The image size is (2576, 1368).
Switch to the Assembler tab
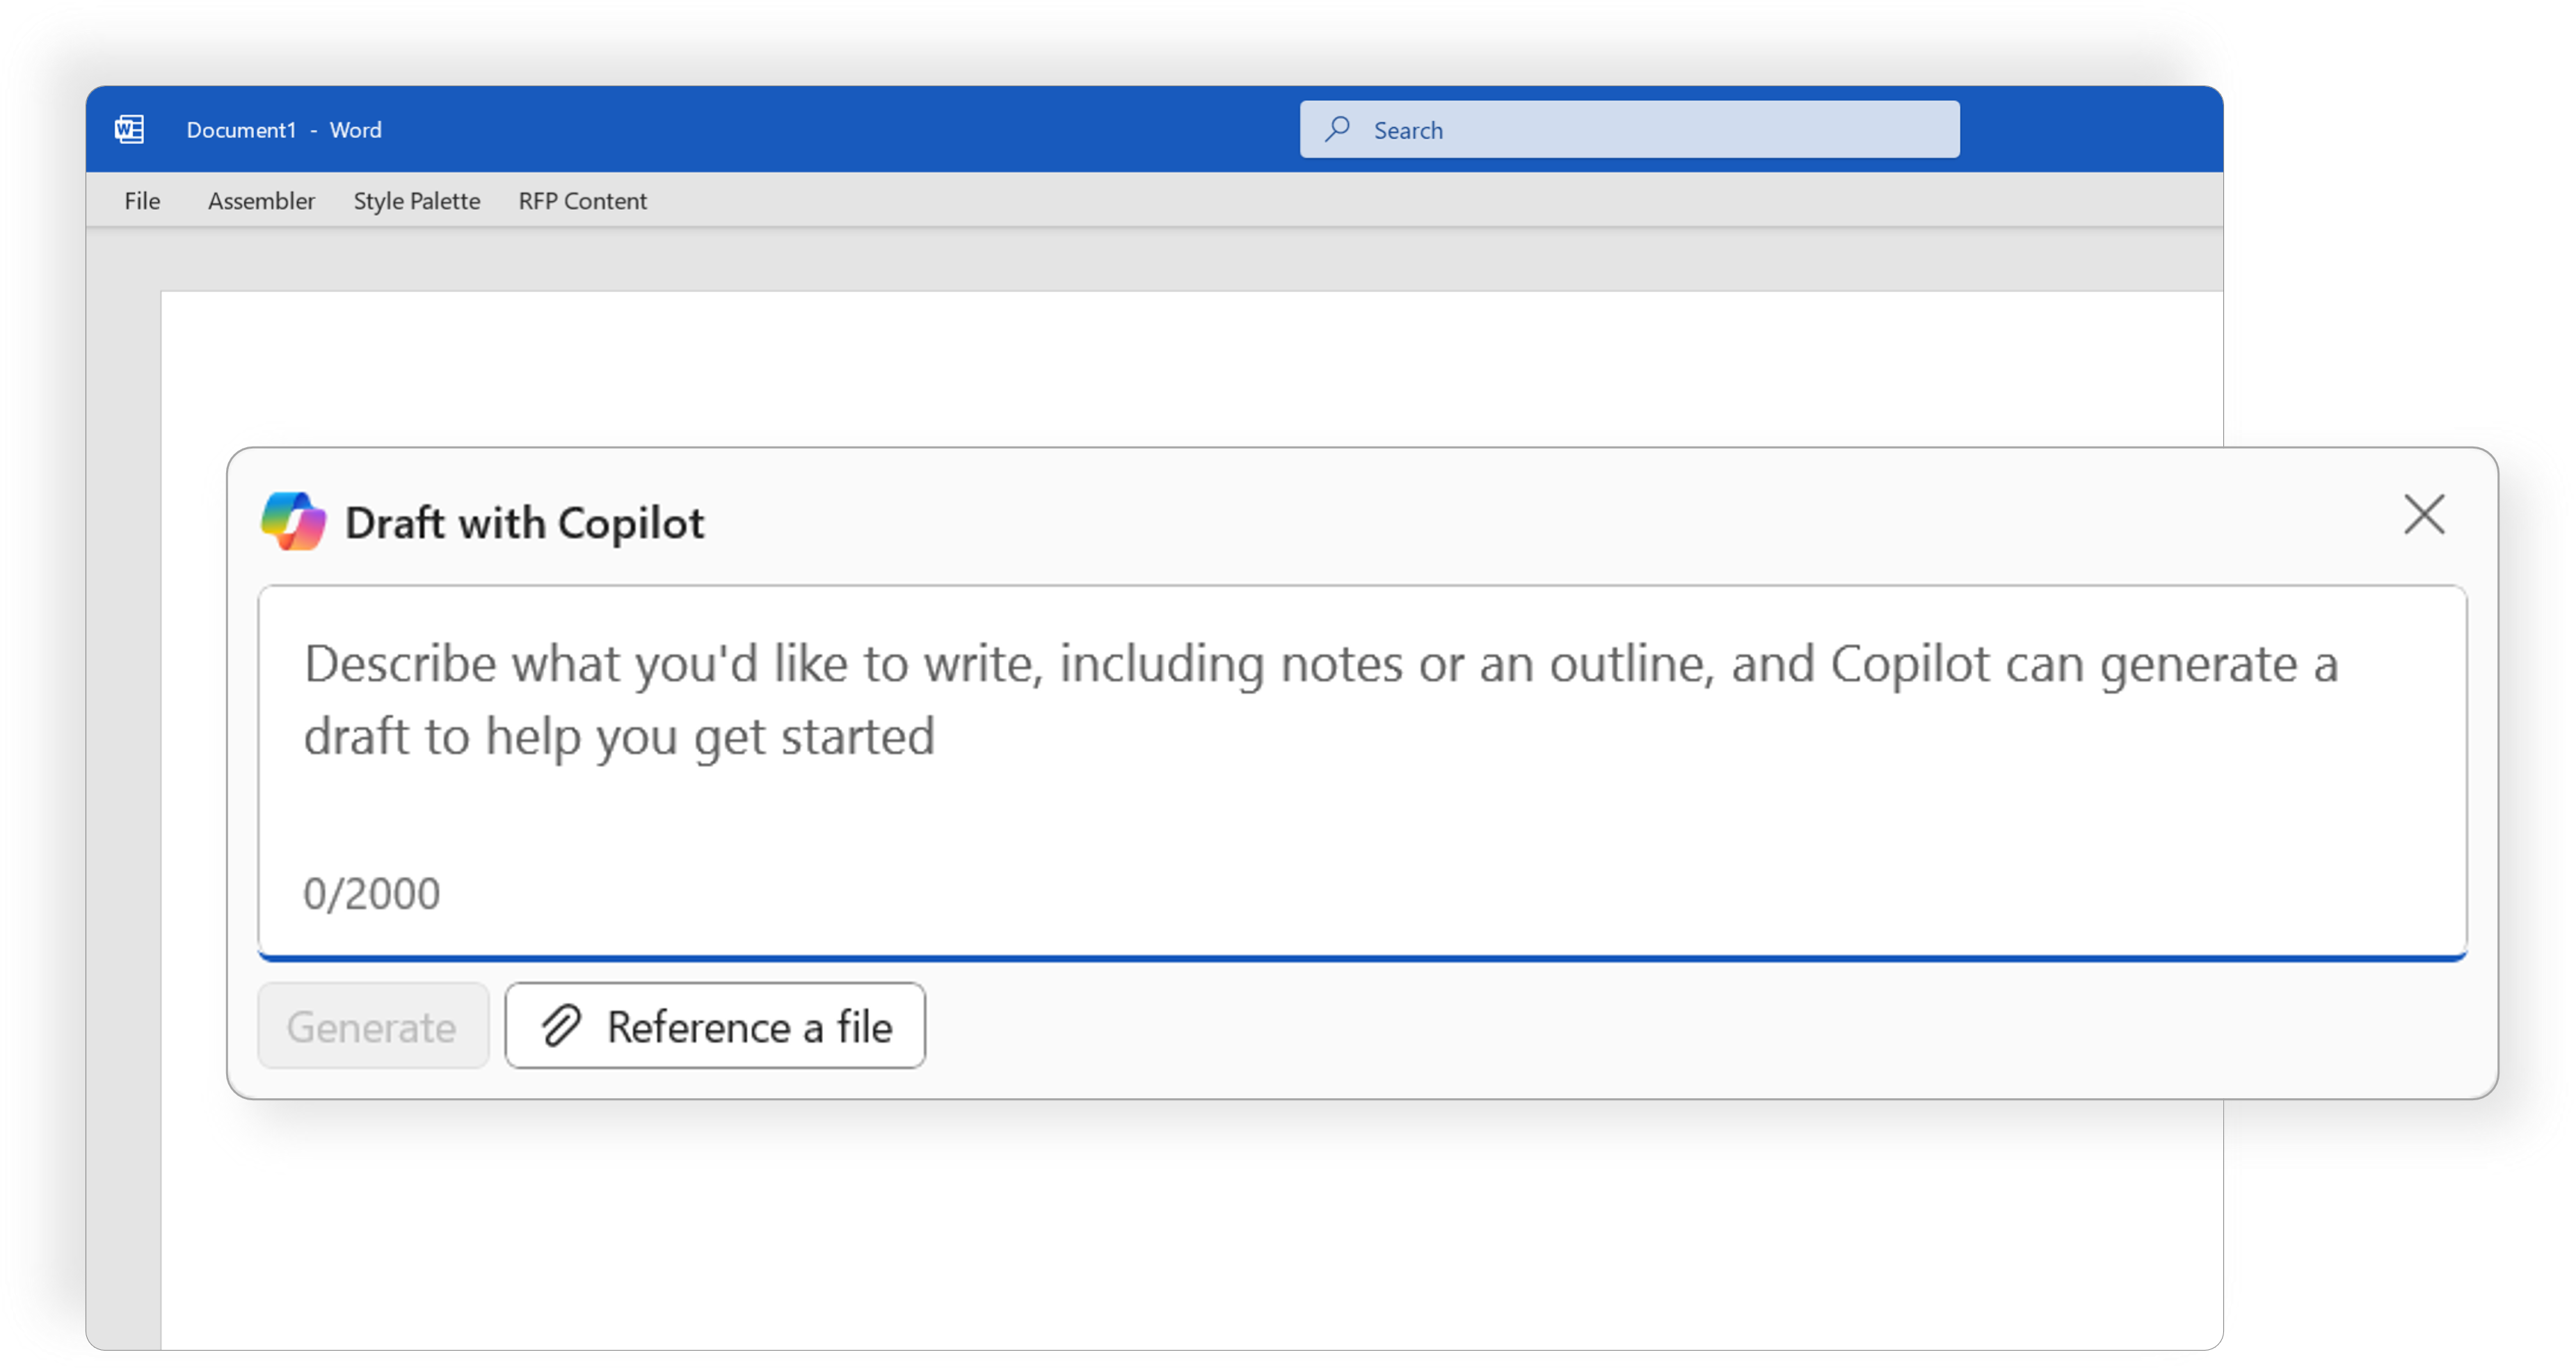click(261, 201)
